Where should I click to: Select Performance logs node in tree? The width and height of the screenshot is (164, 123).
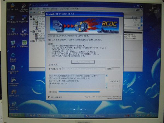(40, 26)
